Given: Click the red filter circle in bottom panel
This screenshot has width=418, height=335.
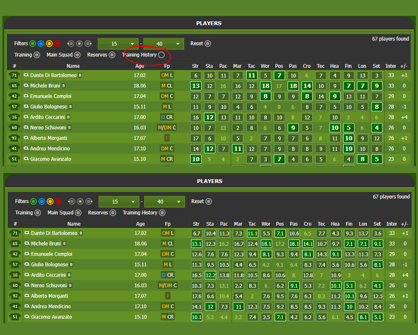Looking at the screenshot, I should 58,201.
